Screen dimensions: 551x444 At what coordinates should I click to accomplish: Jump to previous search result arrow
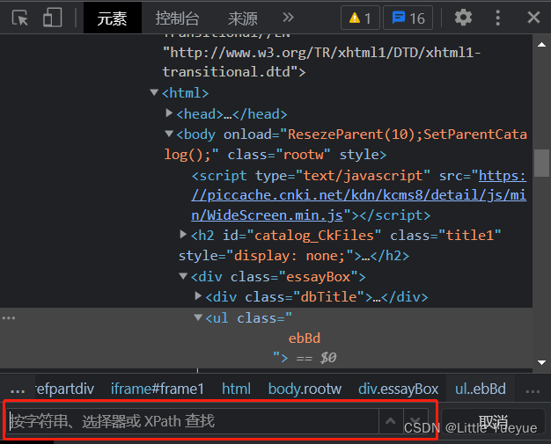pos(391,421)
